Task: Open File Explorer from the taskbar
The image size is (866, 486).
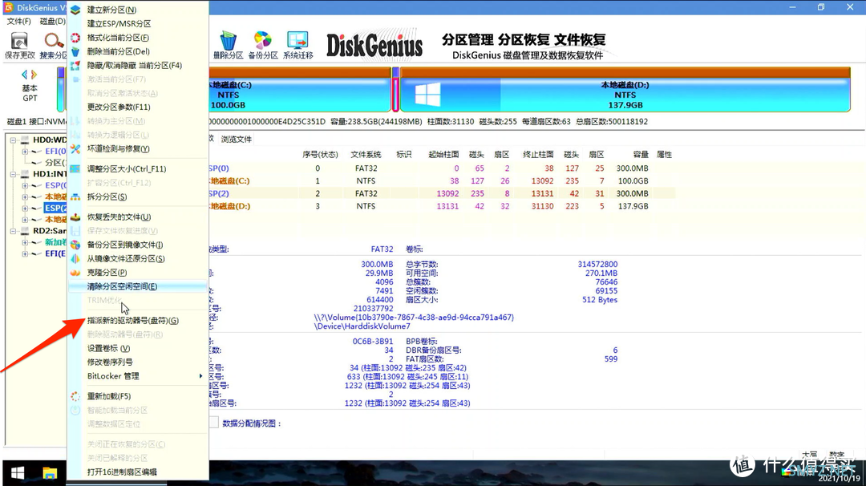Action: pyautogui.click(x=50, y=473)
